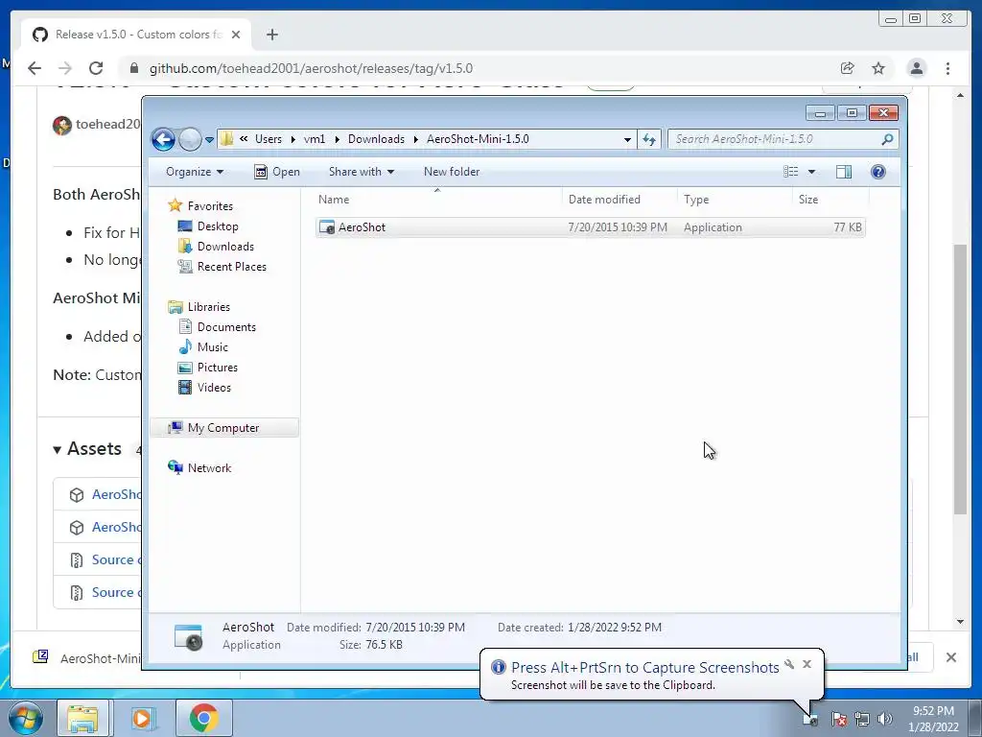Open Chrome three-dot menu

(x=947, y=68)
